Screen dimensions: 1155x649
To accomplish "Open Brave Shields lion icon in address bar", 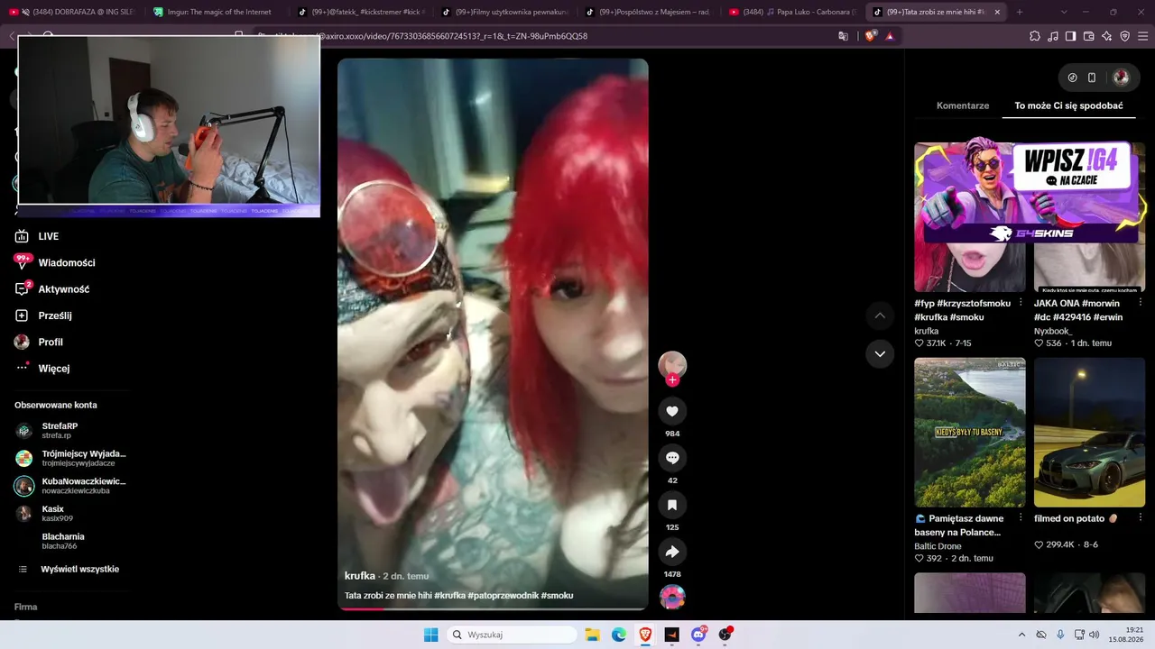I will [870, 36].
